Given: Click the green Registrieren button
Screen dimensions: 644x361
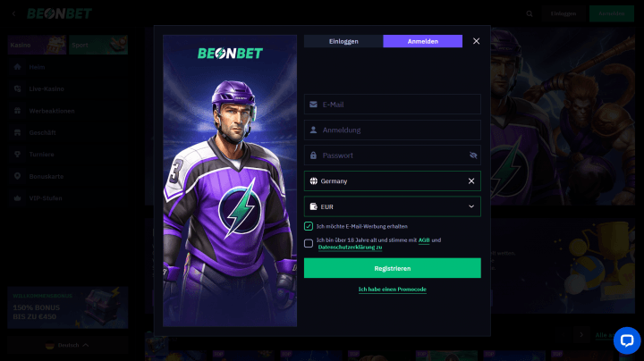Looking at the screenshot, I should point(393,268).
